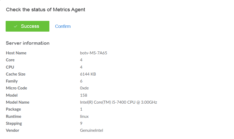Click the Intel Core i5-7400 model name text
The image size is (234, 139).
coord(119,102)
